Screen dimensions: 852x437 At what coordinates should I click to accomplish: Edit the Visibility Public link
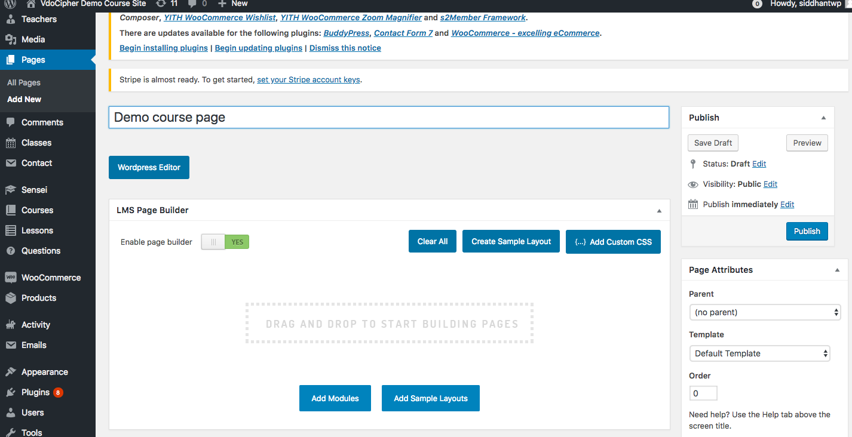tap(771, 184)
